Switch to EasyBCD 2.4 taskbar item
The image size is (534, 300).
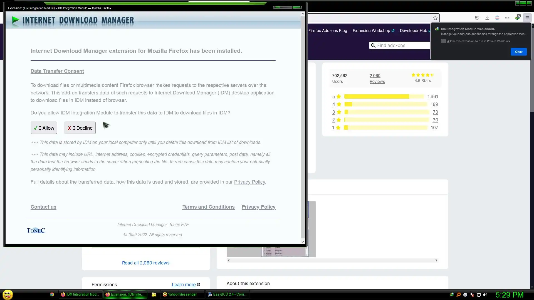coord(227,294)
